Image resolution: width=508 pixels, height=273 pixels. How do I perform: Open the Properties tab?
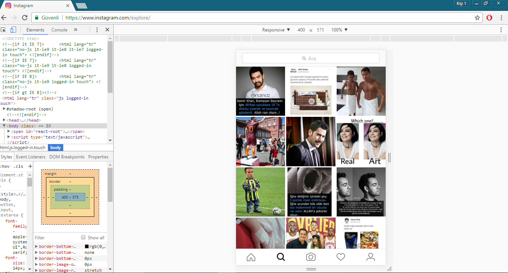(98, 157)
